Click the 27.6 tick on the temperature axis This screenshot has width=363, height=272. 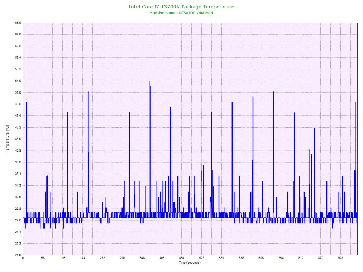tap(18, 220)
